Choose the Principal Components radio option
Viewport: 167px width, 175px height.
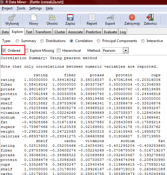tap(98, 41)
